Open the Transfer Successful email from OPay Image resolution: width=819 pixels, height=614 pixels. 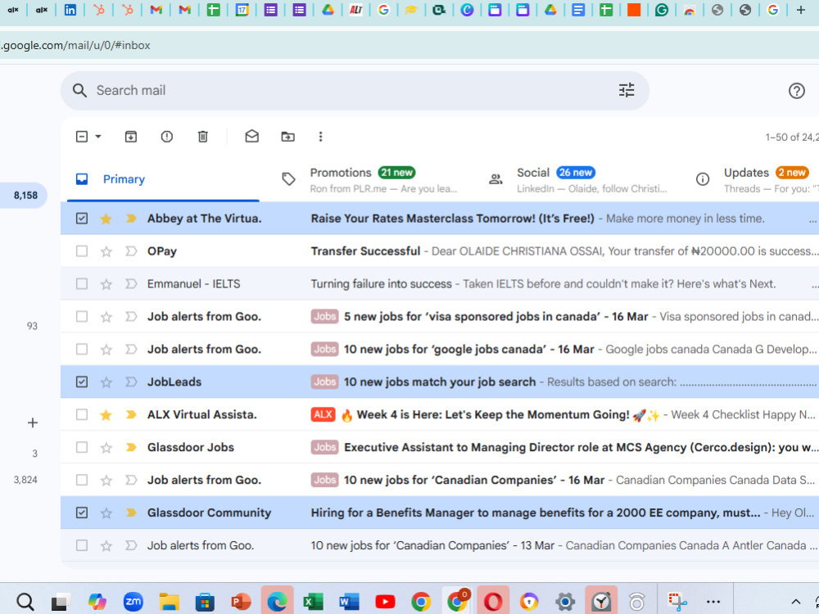coord(439,251)
